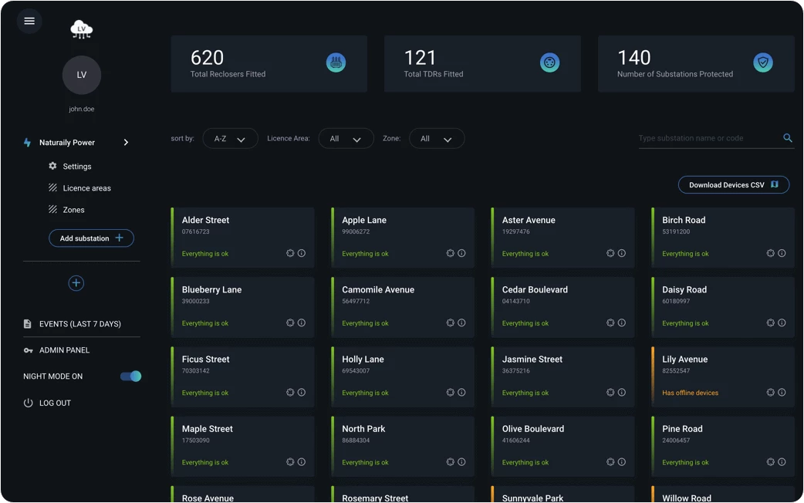Open Jasmine Street device chip icon
Screen dimensions: 804x503
610,393
